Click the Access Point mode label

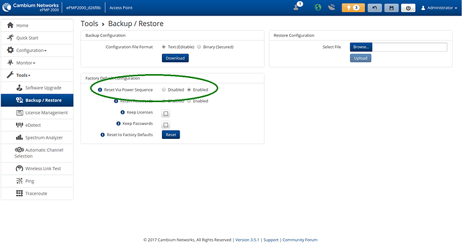pyautogui.click(x=121, y=7)
